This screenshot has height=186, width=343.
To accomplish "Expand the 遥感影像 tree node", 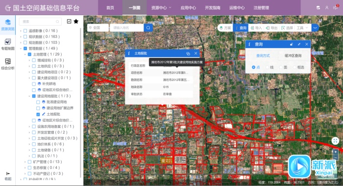I will tap(21, 30).
